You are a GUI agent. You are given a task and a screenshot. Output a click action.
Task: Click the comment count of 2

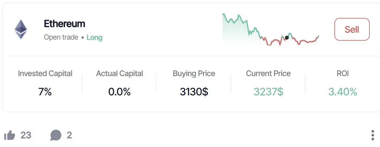(x=69, y=136)
